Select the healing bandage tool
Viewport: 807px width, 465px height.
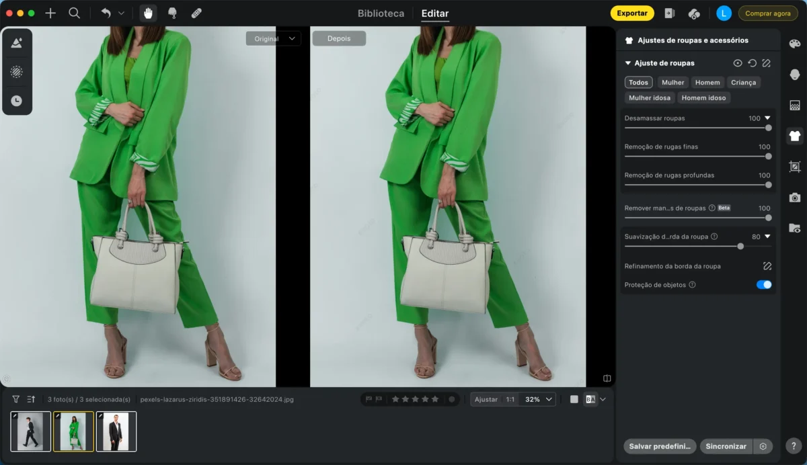click(196, 13)
